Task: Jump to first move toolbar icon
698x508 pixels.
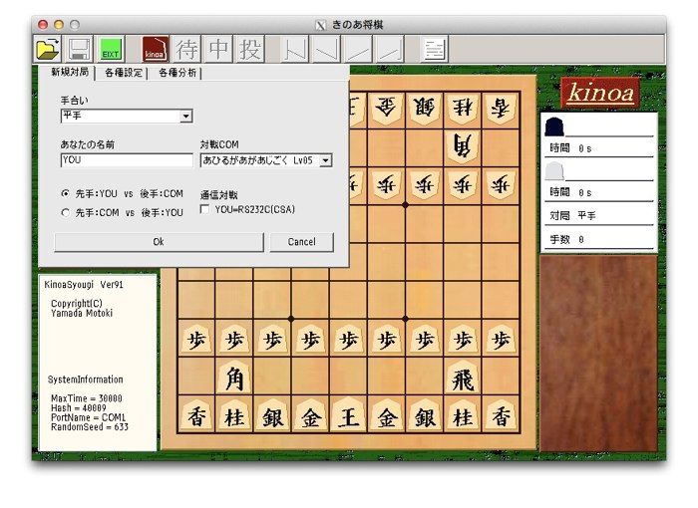Action: (x=295, y=49)
